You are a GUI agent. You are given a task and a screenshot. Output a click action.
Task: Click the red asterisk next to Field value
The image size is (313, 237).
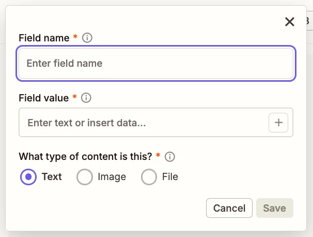coord(75,97)
